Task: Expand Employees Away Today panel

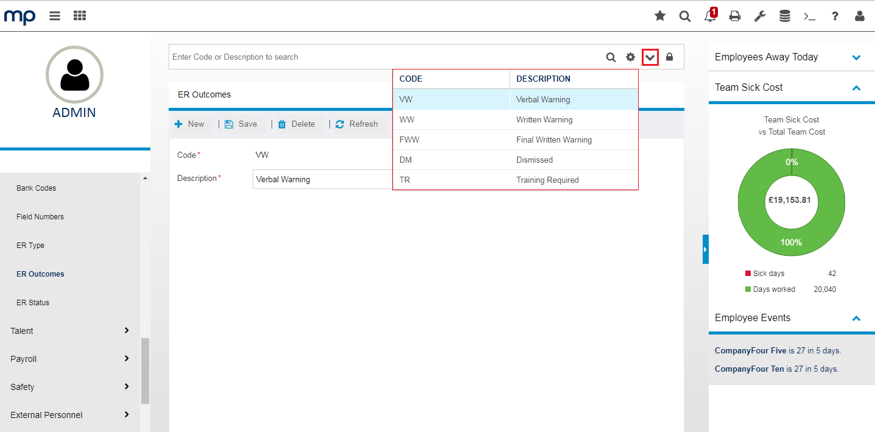Action: click(856, 57)
